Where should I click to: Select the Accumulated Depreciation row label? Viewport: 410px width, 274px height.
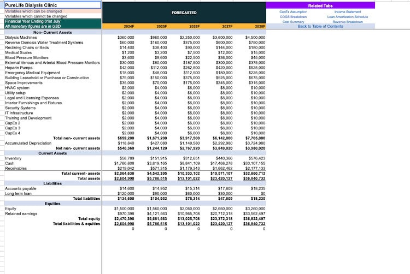pyautogui.click(x=28, y=143)
